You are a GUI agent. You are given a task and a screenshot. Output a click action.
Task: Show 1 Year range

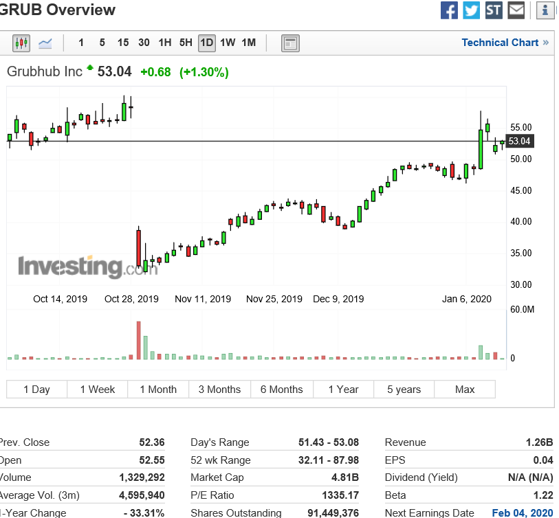(343, 389)
